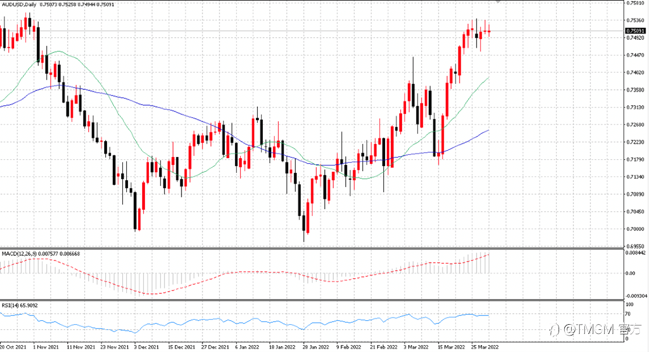The width and height of the screenshot is (649, 352).
Task: Select the latest red candlestick at the right
Action: 489,31
